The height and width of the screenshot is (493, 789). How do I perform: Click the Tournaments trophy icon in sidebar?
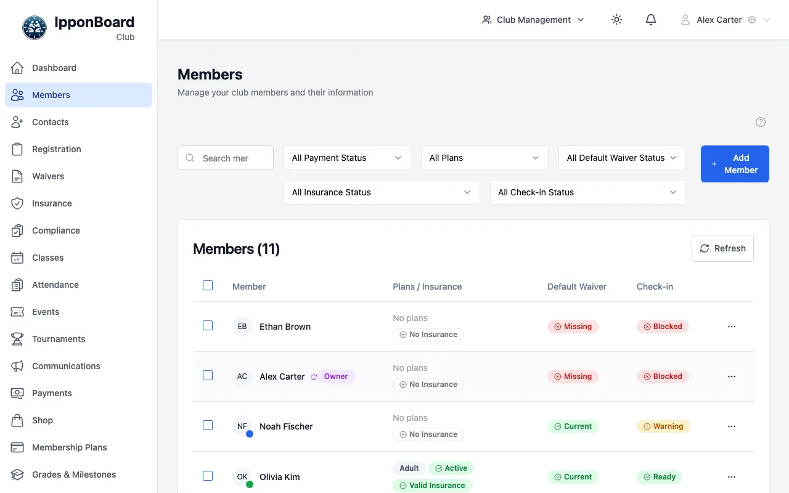[17, 339]
